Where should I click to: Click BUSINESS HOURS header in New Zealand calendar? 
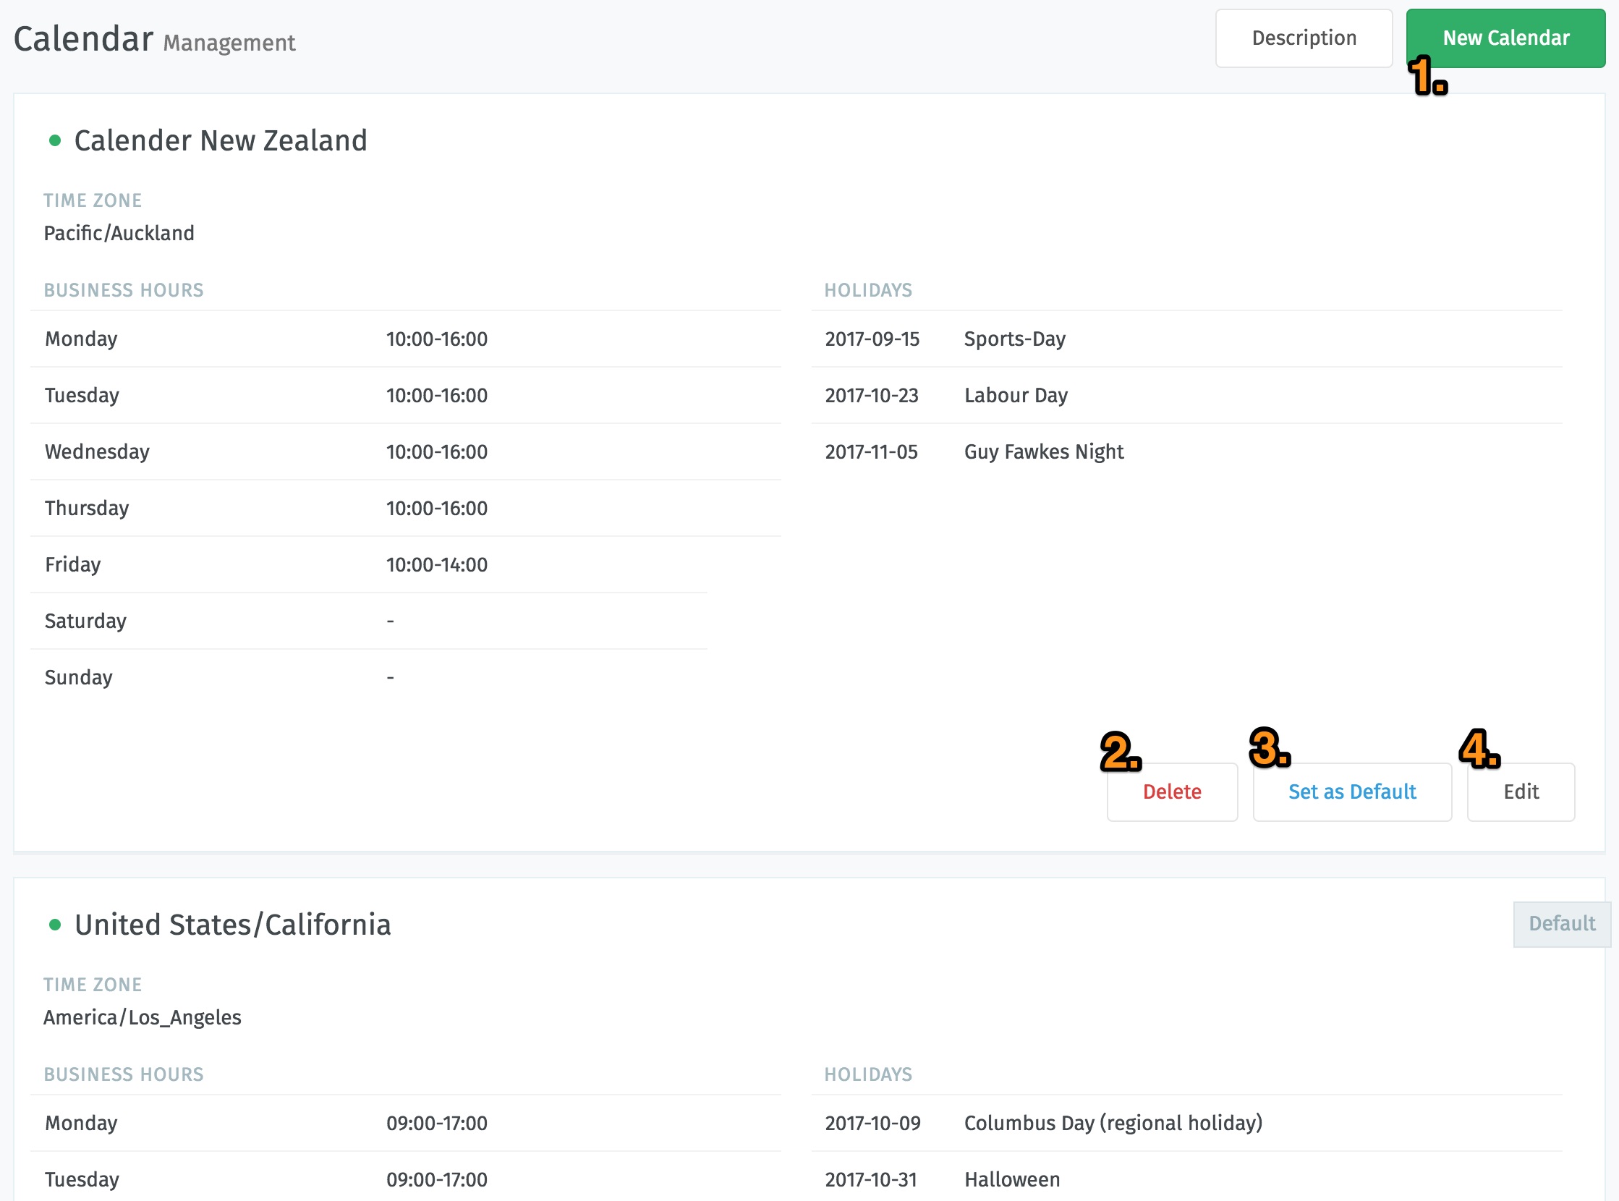point(124,291)
